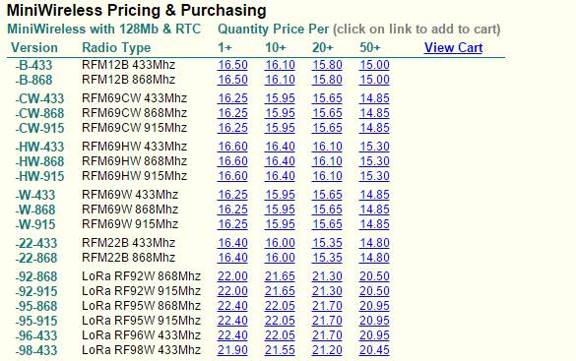
Task: Add -HW-433 at 20+ price 16.10
Action: pos(327,147)
